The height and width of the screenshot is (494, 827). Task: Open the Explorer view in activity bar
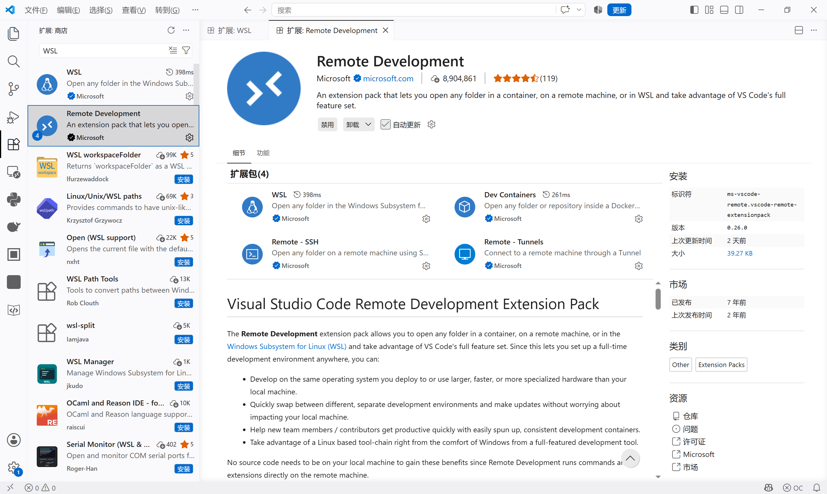(x=14, y=34)
